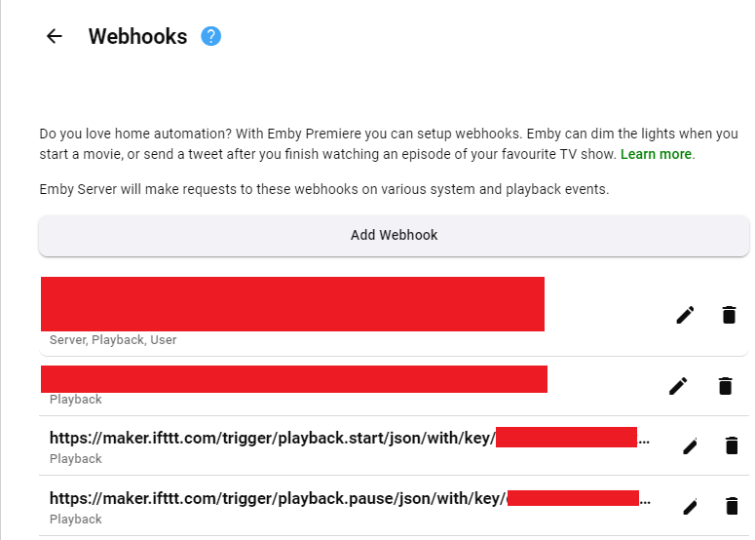This screenshot has height=540, width=755.
Task: Delete the playback.start IFTTT webhook
Action: tap(732, 446)
